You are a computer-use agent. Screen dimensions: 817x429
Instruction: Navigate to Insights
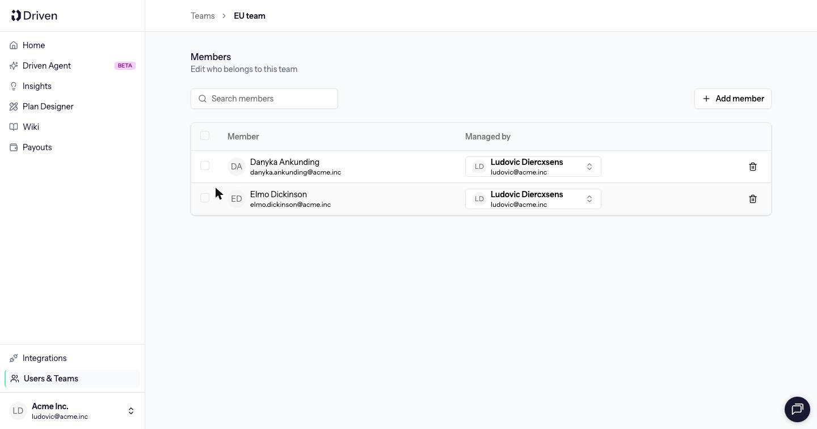[73, 86]
